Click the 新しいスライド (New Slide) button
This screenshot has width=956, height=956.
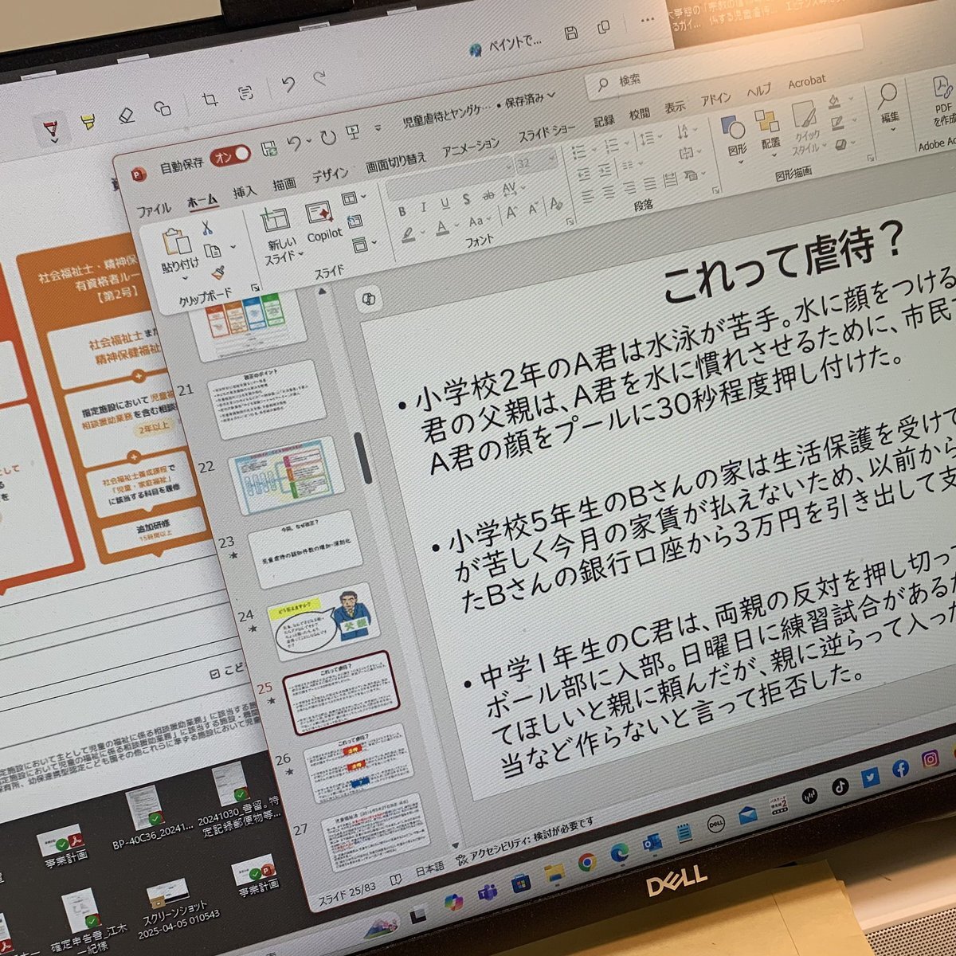(279, 237)
